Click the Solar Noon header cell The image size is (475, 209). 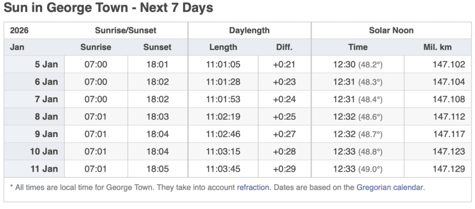pyautogui.click(x=391, y=30)
